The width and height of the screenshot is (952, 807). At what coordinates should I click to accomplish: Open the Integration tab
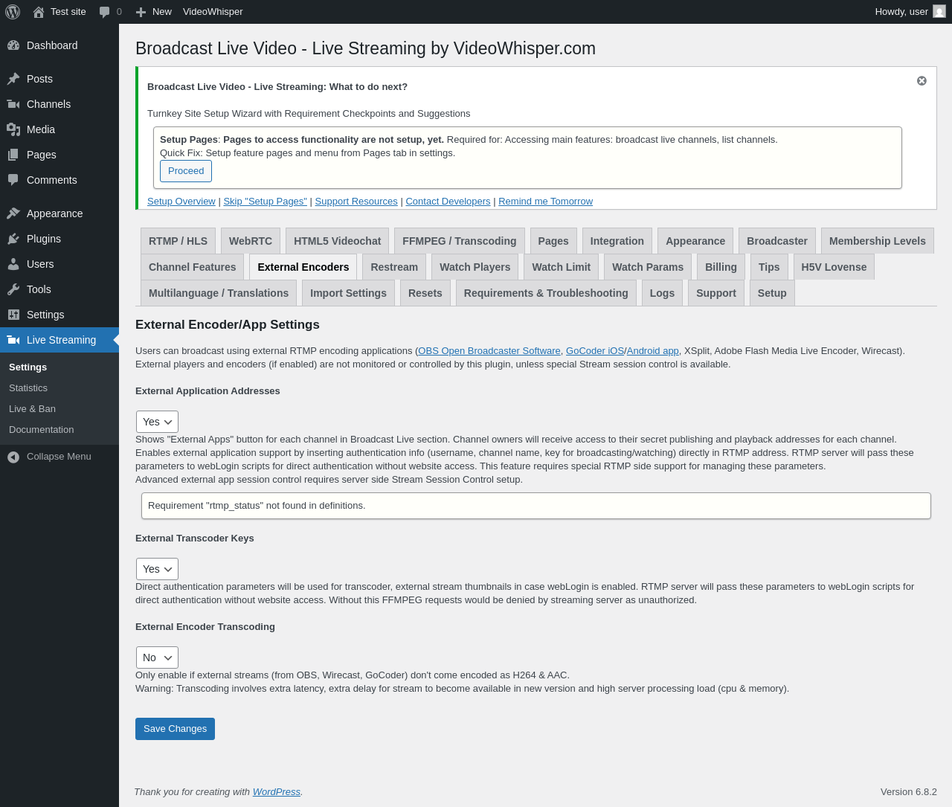coord(617,241)
